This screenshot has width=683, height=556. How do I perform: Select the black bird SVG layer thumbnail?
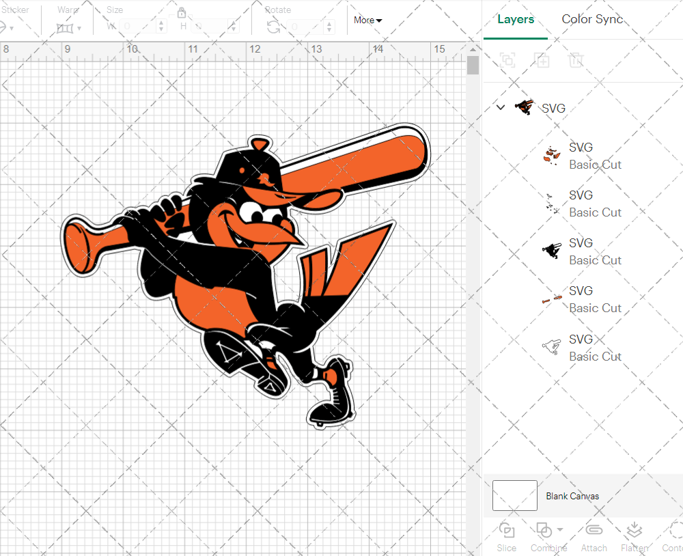pyautogui.click(x=551, y=251)
